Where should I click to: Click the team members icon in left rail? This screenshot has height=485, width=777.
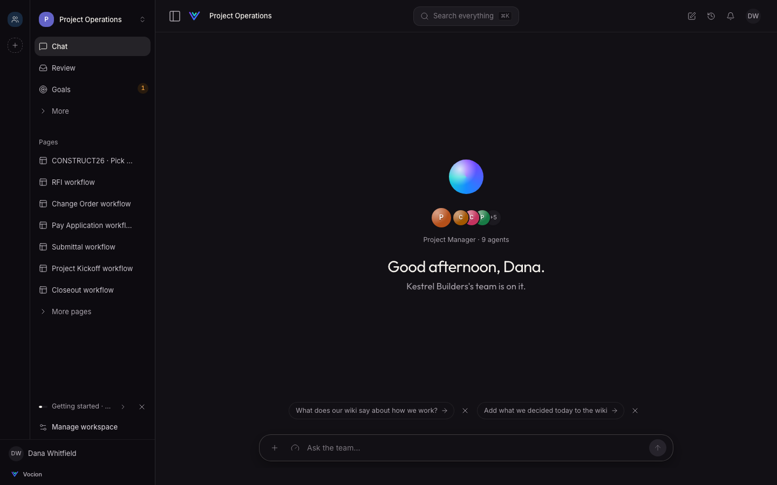click(15, 19)
